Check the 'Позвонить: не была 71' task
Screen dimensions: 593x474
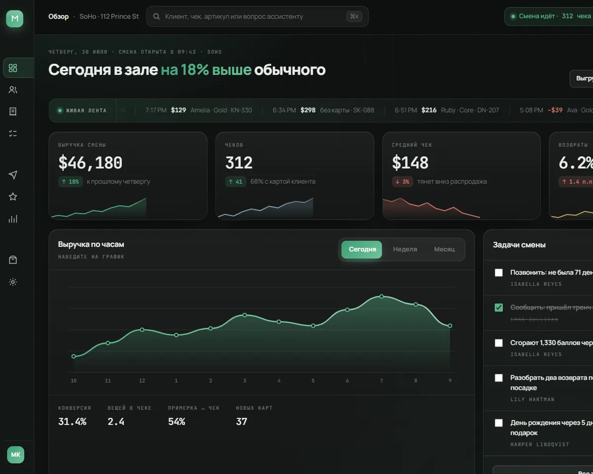click(499, 273)
